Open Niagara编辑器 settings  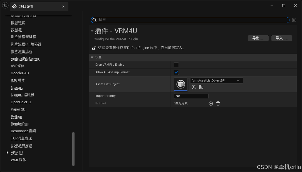[23, 95]
